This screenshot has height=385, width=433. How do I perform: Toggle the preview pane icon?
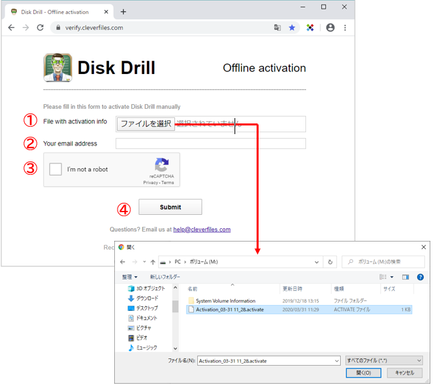coord(406,277)
